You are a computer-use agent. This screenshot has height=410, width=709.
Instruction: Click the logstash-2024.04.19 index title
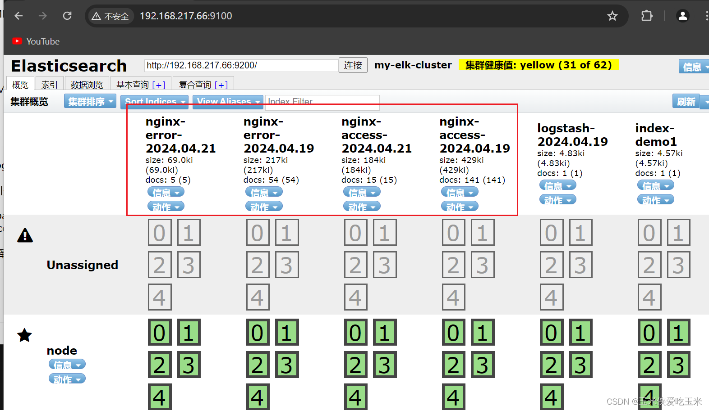point(572,135)
